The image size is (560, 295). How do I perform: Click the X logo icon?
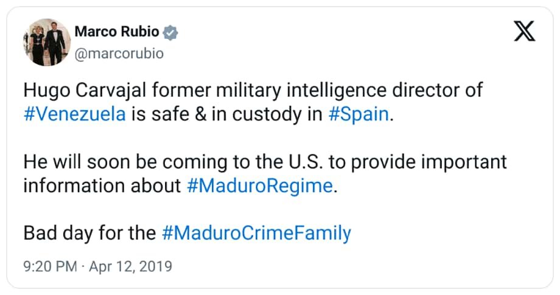pyautogui.click(x=524, y=32)
